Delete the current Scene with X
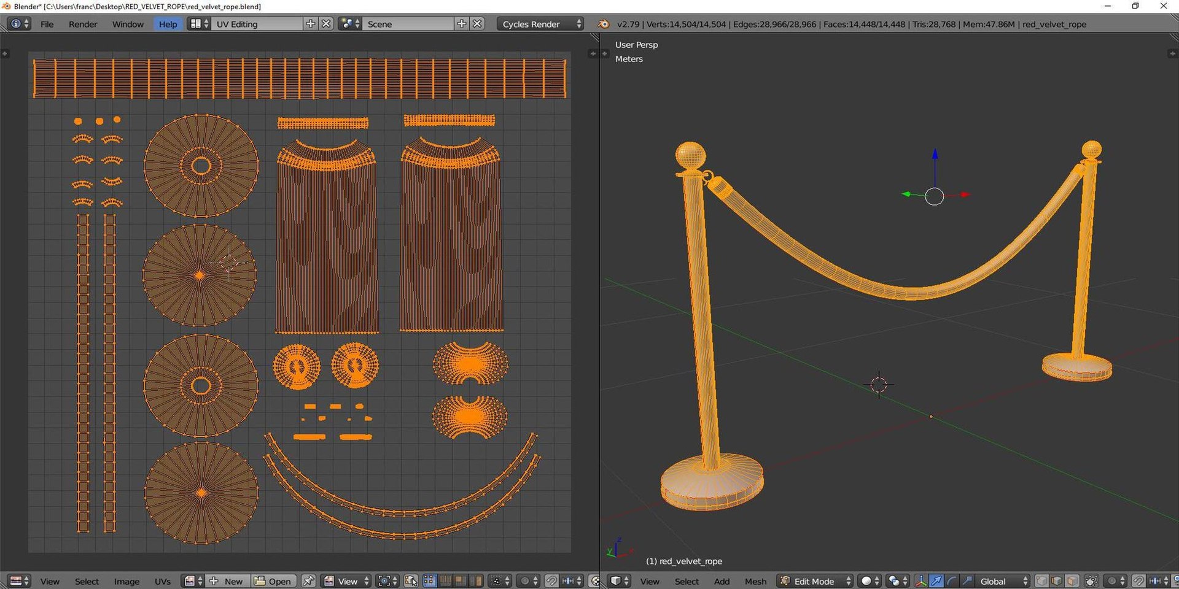Viewport: 1179px width, 589px height. click(478, 24)
